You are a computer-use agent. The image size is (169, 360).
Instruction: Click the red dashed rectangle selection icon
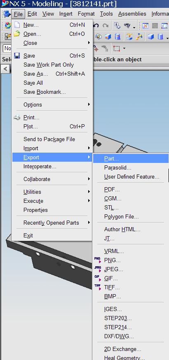click(117, 49)
